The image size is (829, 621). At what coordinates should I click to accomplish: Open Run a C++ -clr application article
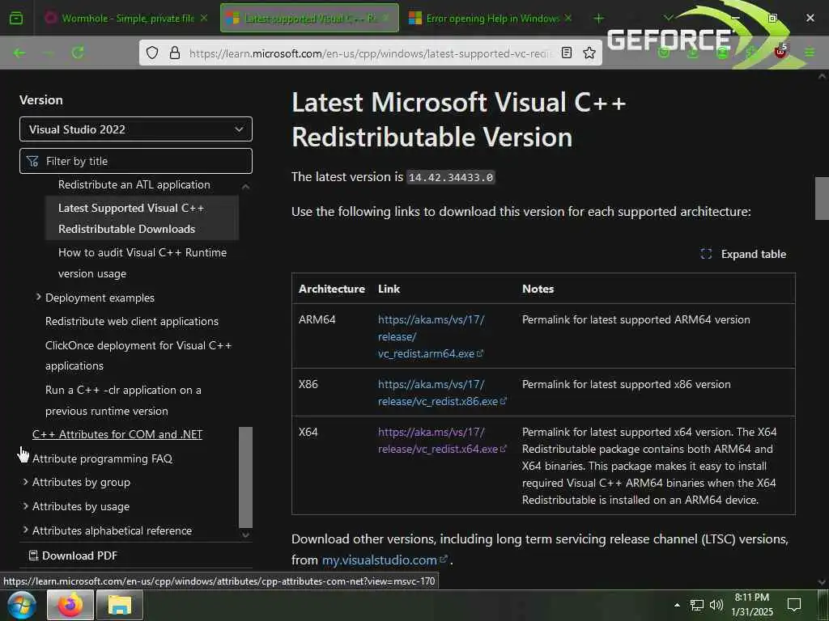click(123, 400)
